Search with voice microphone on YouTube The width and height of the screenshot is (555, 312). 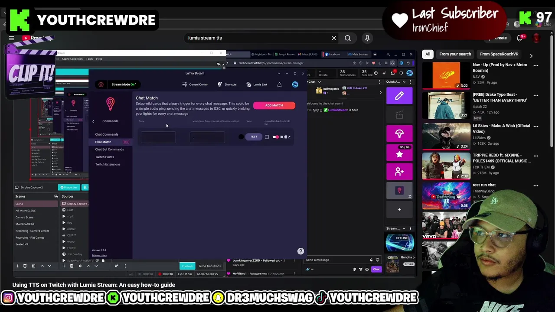pos(367,38)
